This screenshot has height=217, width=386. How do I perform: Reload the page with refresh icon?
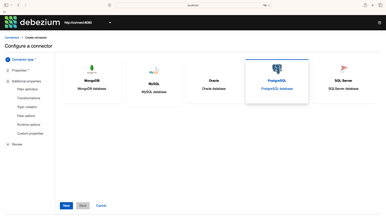269,5
